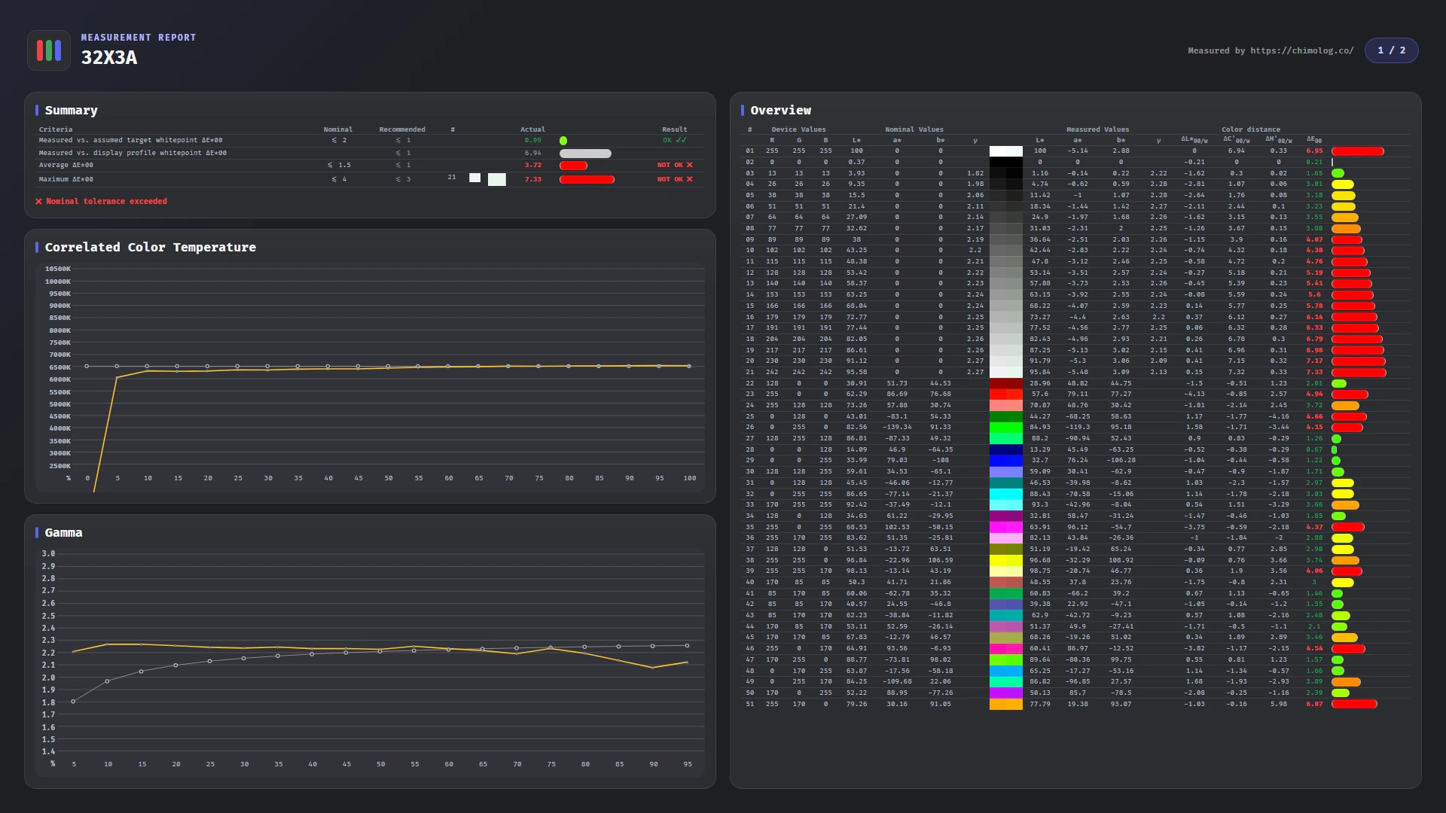Click the Criteria column header in Summary

(x=56, y=129)
